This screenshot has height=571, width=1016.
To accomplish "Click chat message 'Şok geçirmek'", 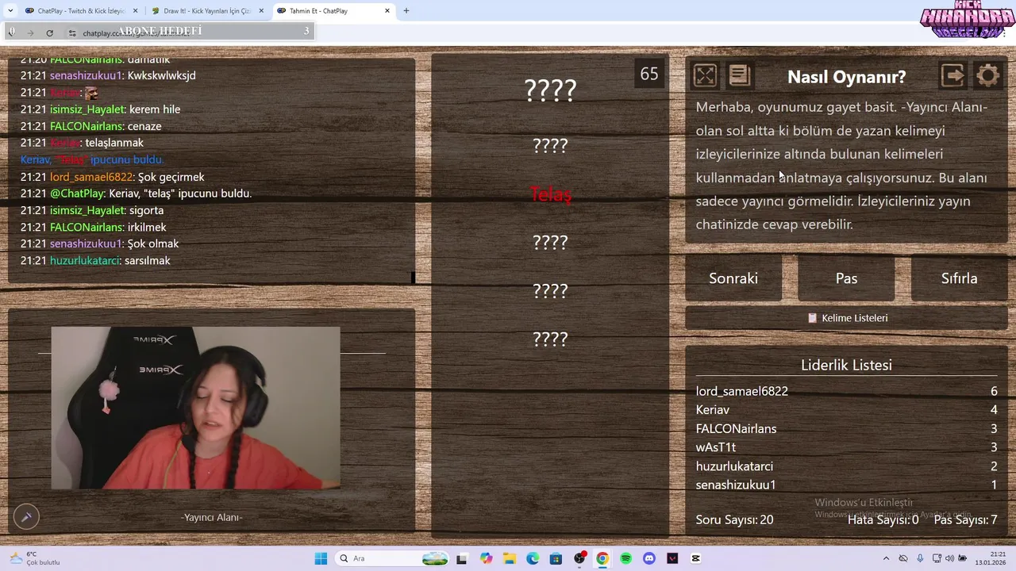I will pos(171,177).
